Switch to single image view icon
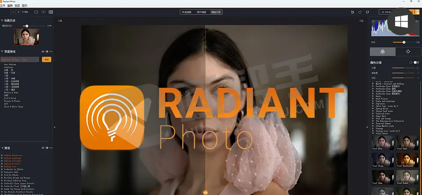 (36, 12)
